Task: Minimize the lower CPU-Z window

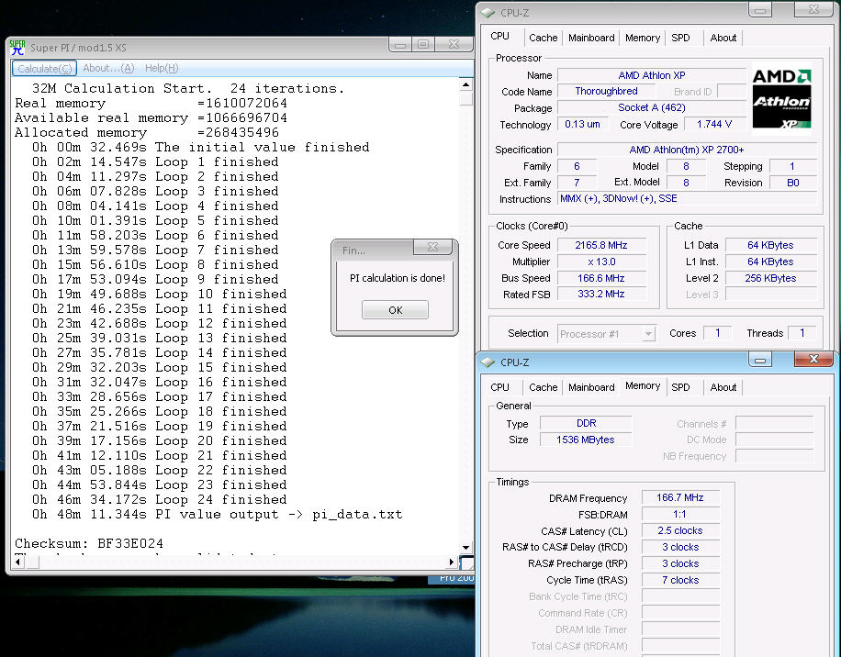Action: 759,360
